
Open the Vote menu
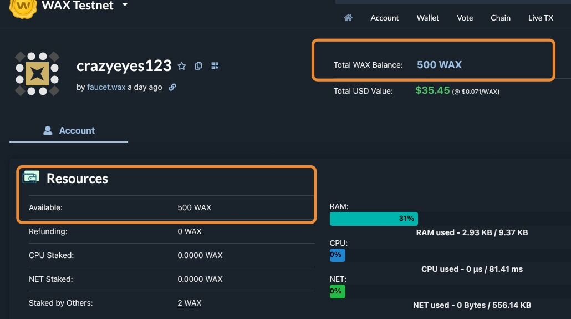[465, 18]
